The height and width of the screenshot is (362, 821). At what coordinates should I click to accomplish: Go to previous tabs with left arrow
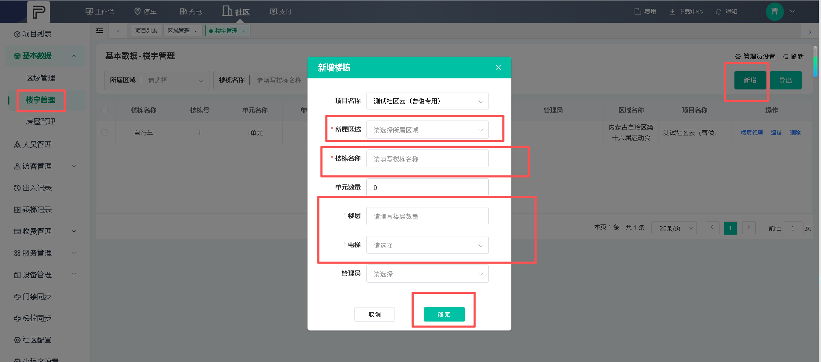pos(118,32)
